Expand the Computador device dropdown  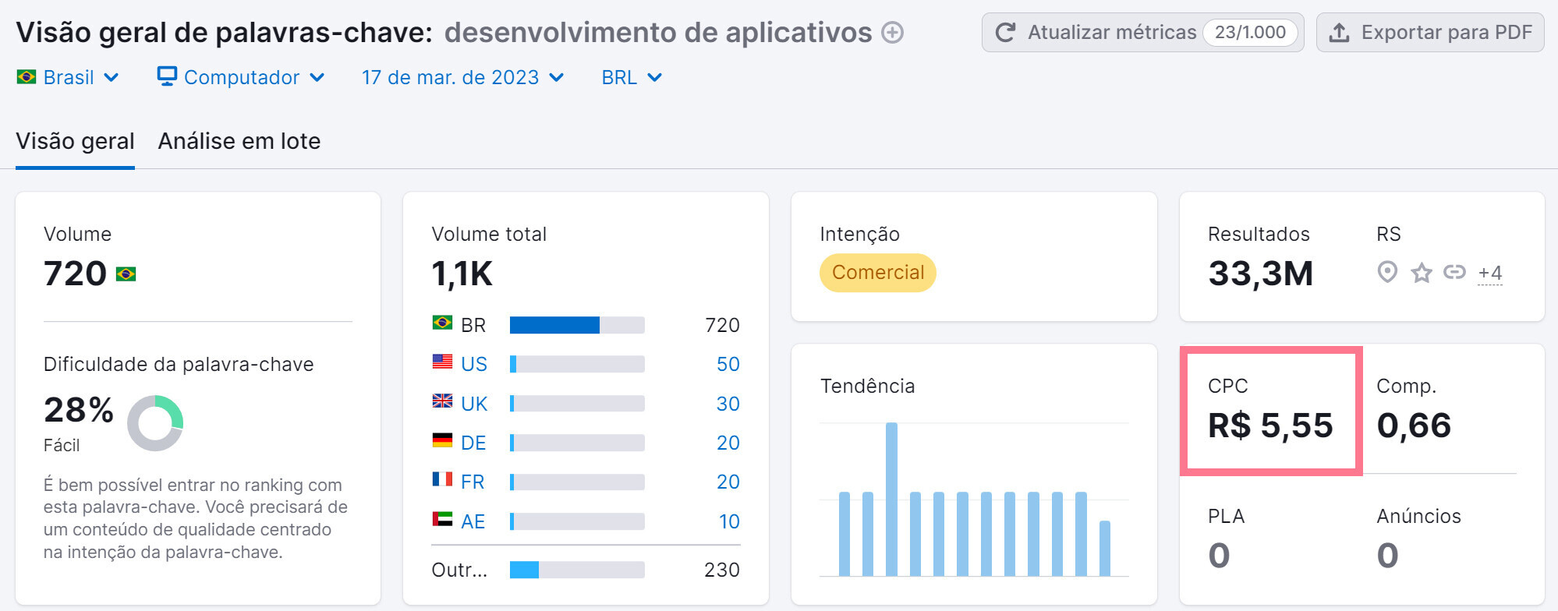point(242,77)
